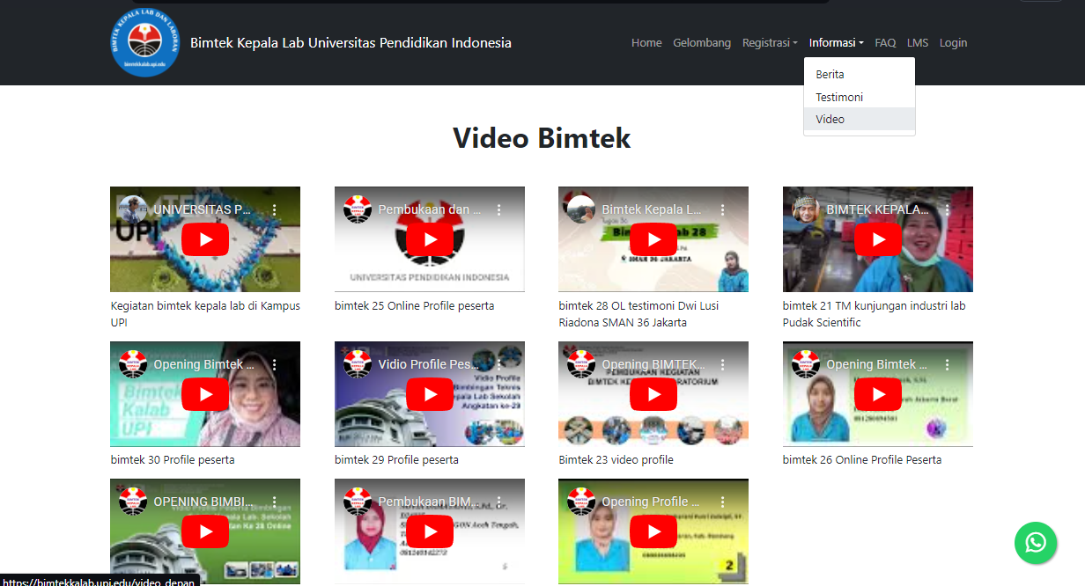Screen dimensions: 1085x586
Task: Open the green WhatsApp chat icon
Action: [1035, 542]
